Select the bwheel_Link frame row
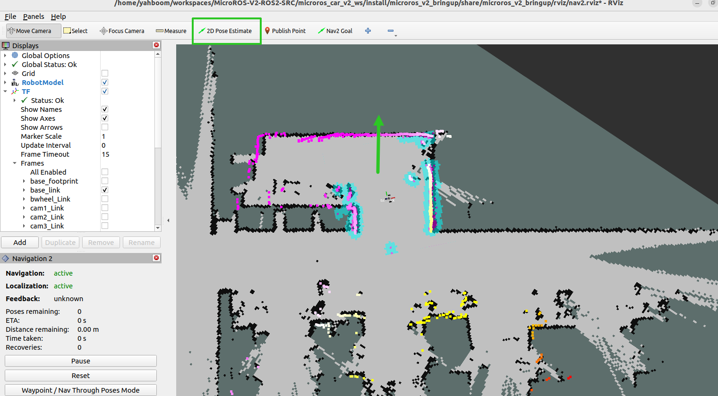Image resolution: width=718 pixels, height=396 pixels. point(77,199)
